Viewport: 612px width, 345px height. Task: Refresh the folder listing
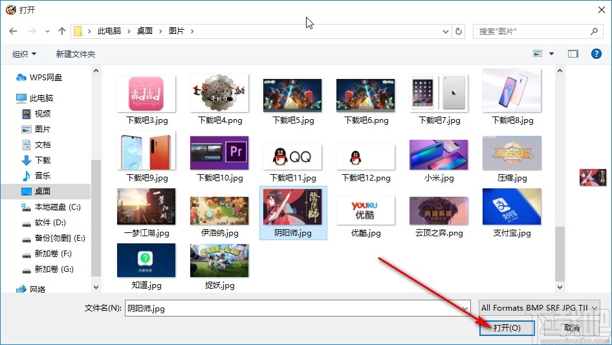(459, 31)
